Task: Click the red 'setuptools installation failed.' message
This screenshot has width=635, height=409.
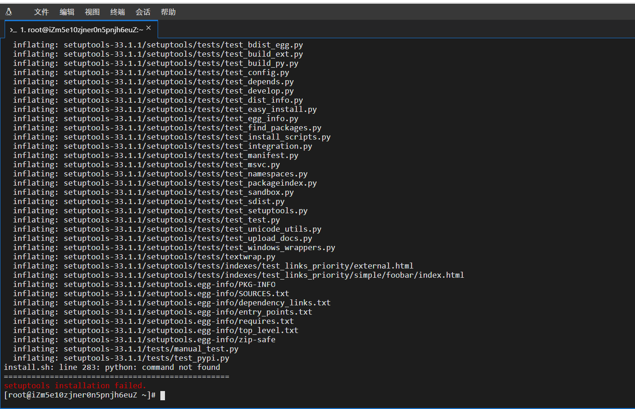Action: point(75,386)
